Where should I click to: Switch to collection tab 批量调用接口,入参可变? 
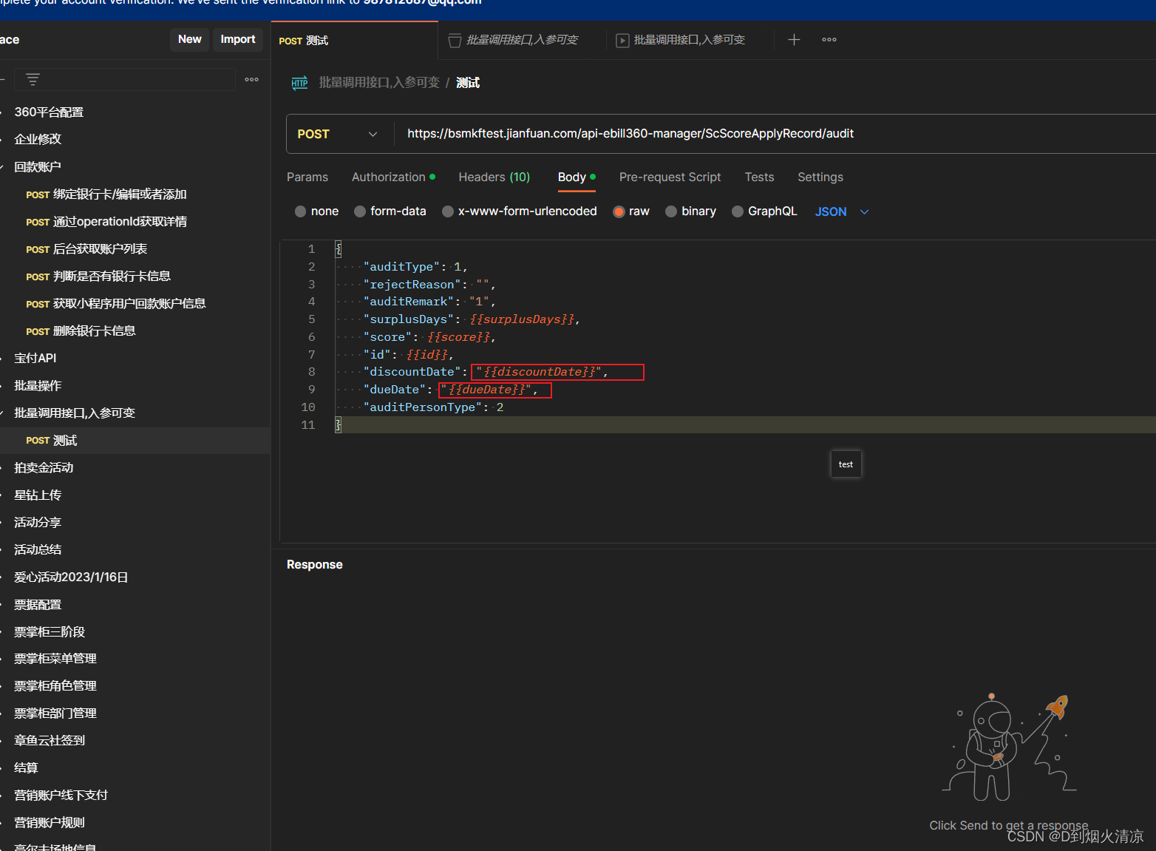point(522,40)
